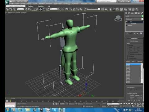
Task: Toggle the Envelopes checkbox
Action: (x=128, y=57)
